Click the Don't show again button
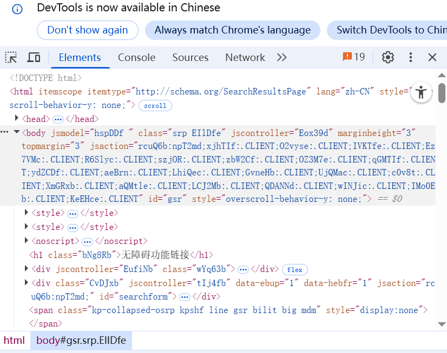Viewport: 447px width, 353px height. pyautogui.click(x=88, y=30)
